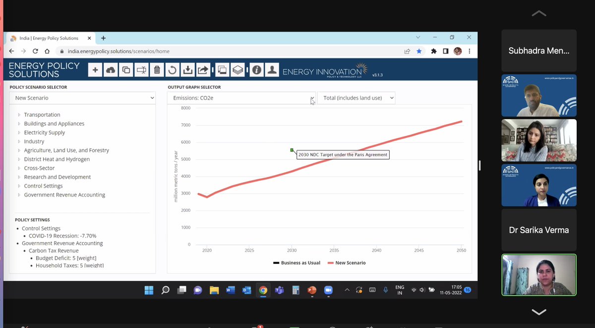This screenshot has width=595, height=328.
Task: Click the Energy Innovation logo
Action: click(325, 70)
